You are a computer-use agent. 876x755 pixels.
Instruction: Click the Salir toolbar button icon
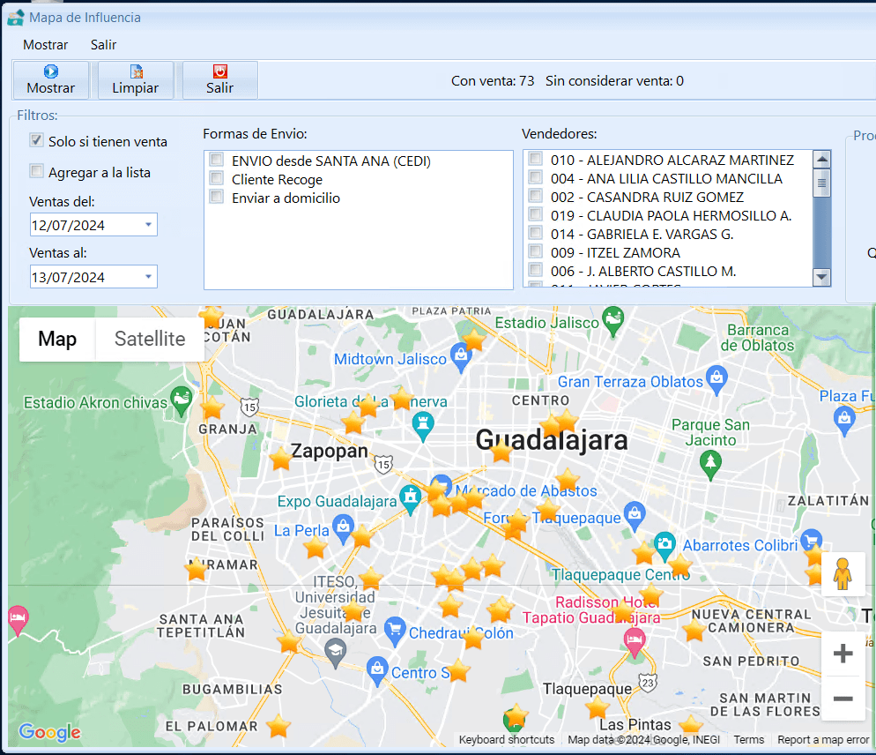pyautogui.click(x=219, y=72)
